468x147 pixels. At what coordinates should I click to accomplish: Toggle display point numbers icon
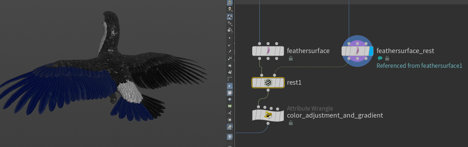click(x=230, y=58)
